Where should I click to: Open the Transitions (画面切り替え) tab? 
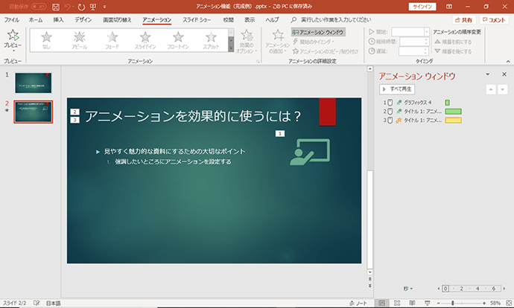click(117, 19)
